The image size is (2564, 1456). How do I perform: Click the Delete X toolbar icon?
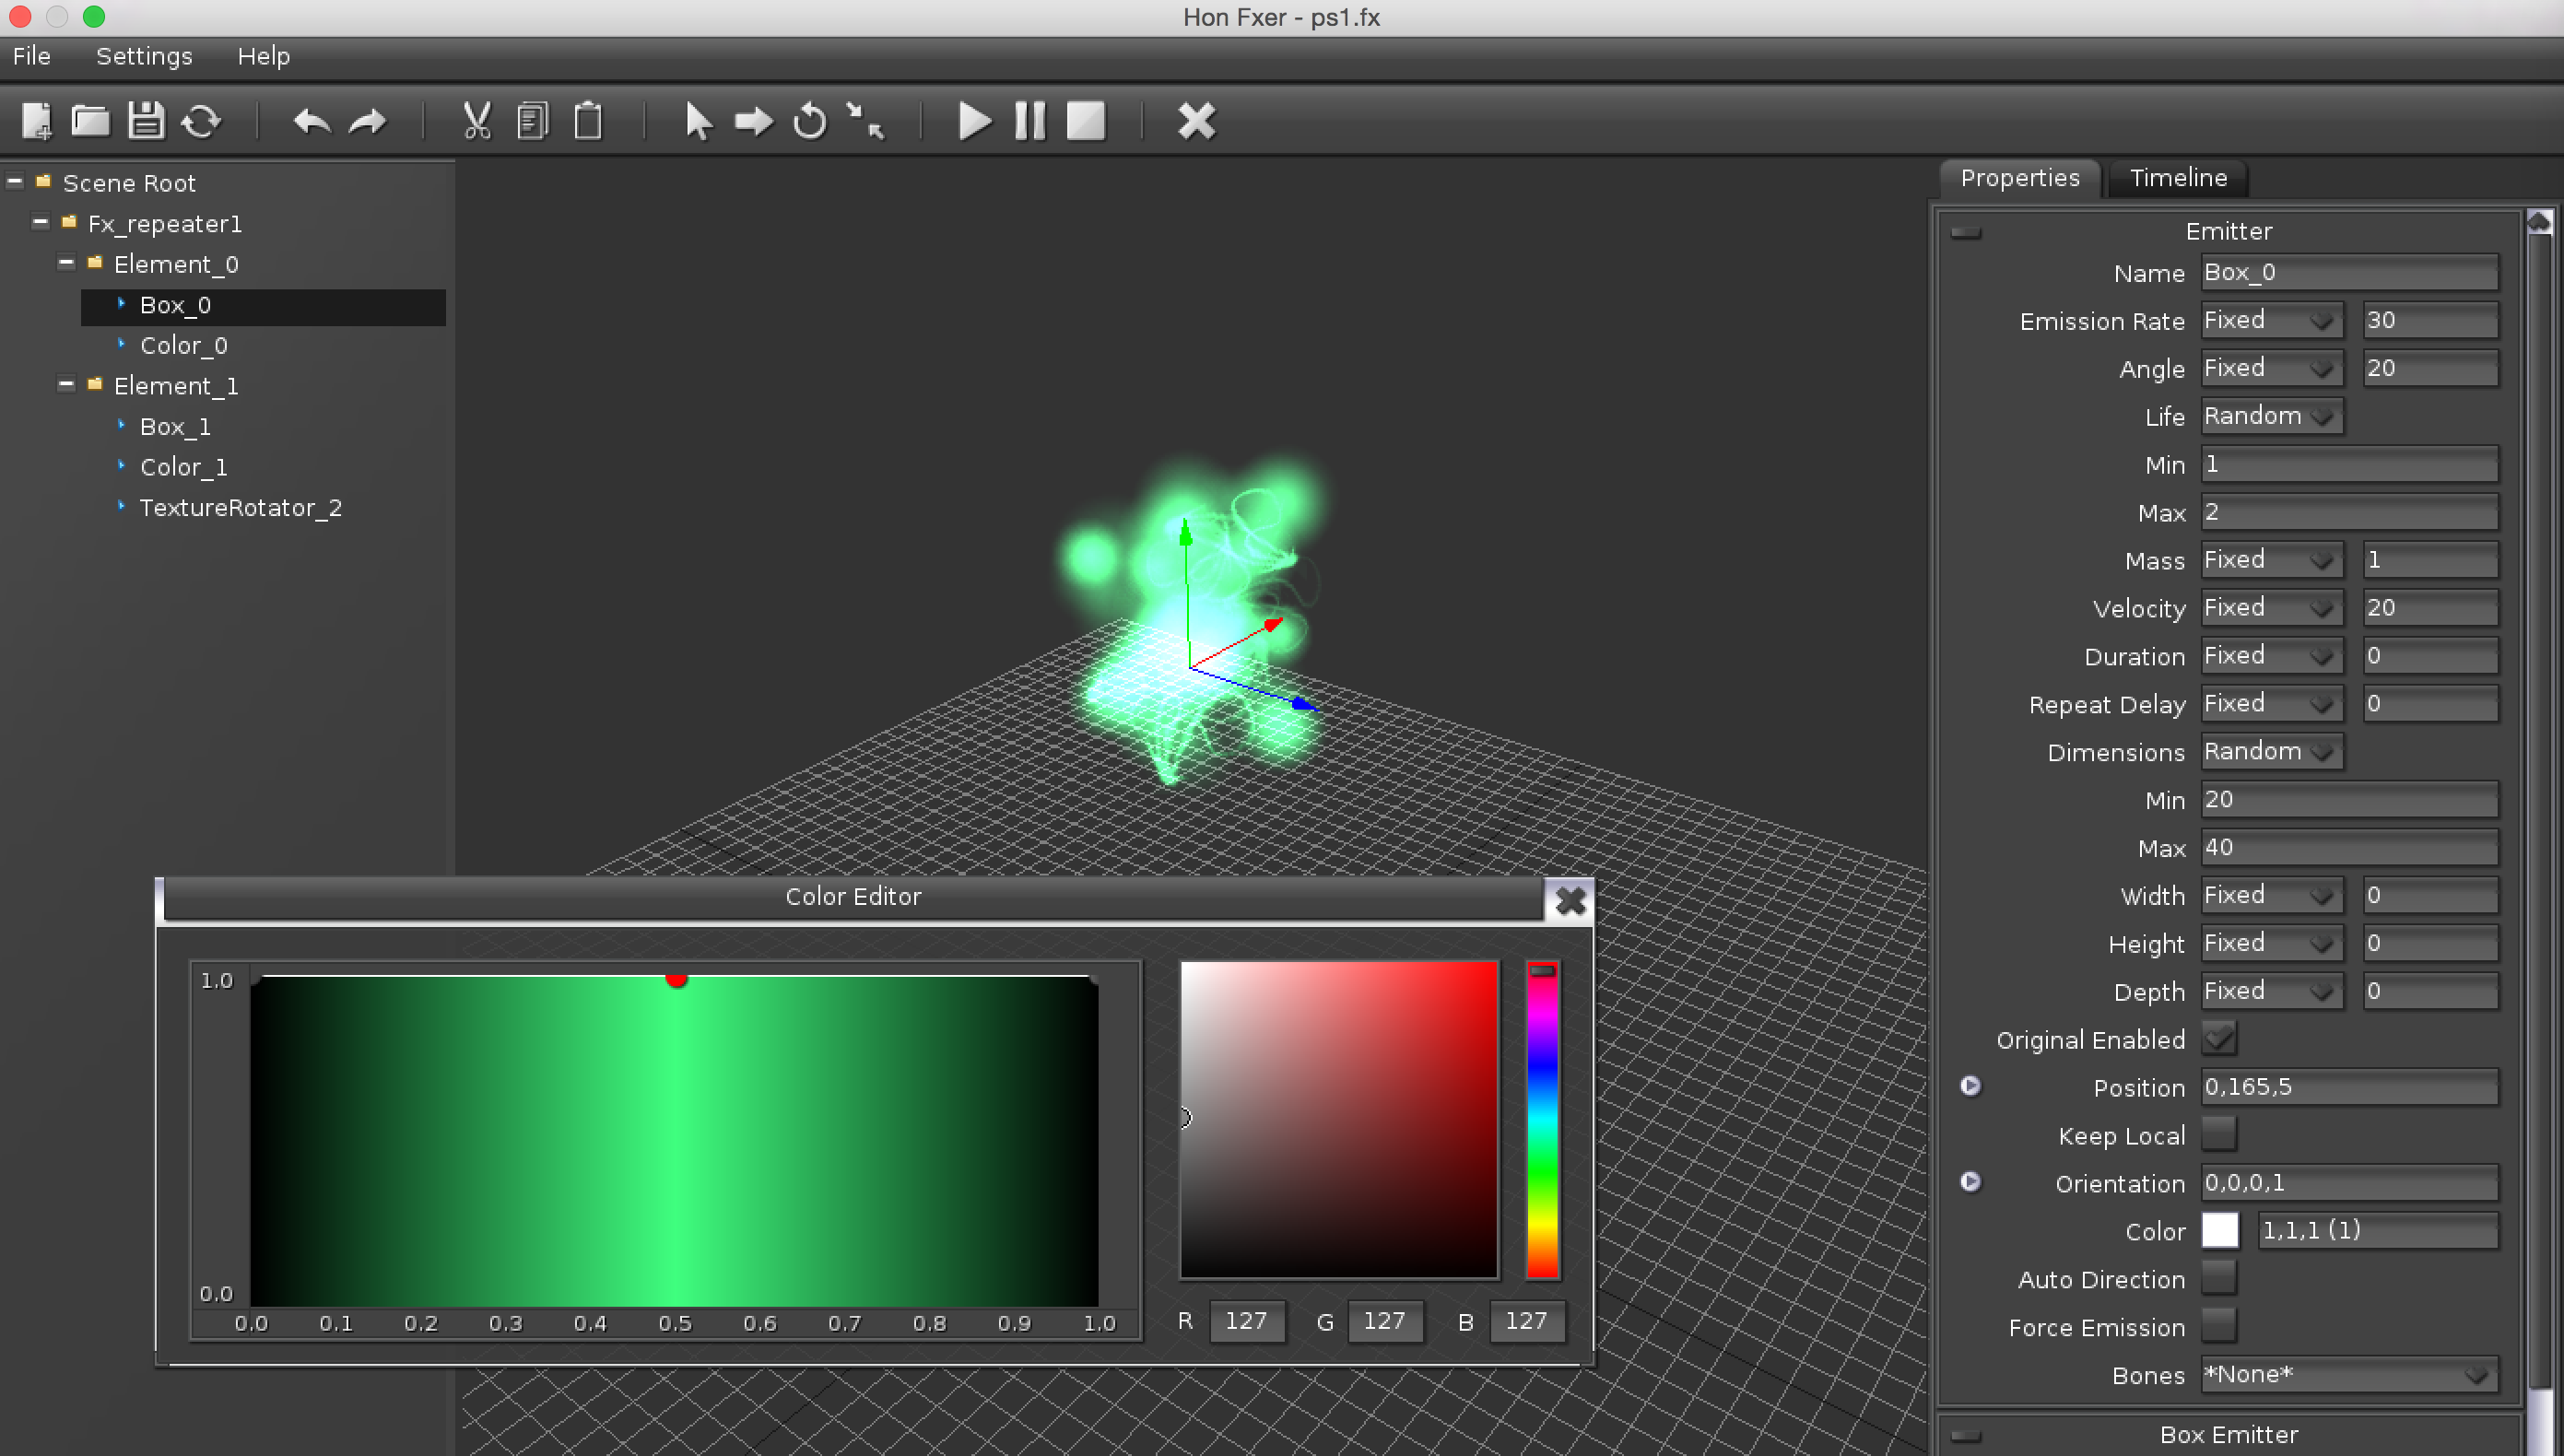point(1196,121)
